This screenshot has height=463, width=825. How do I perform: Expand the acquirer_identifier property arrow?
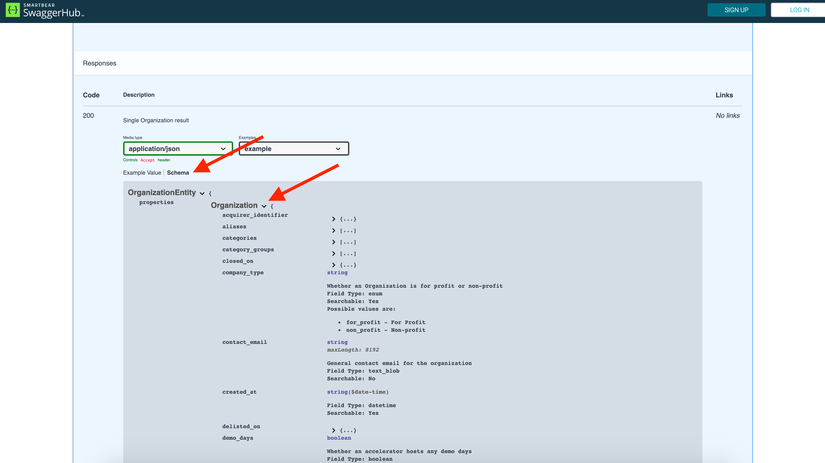point(334,219)
